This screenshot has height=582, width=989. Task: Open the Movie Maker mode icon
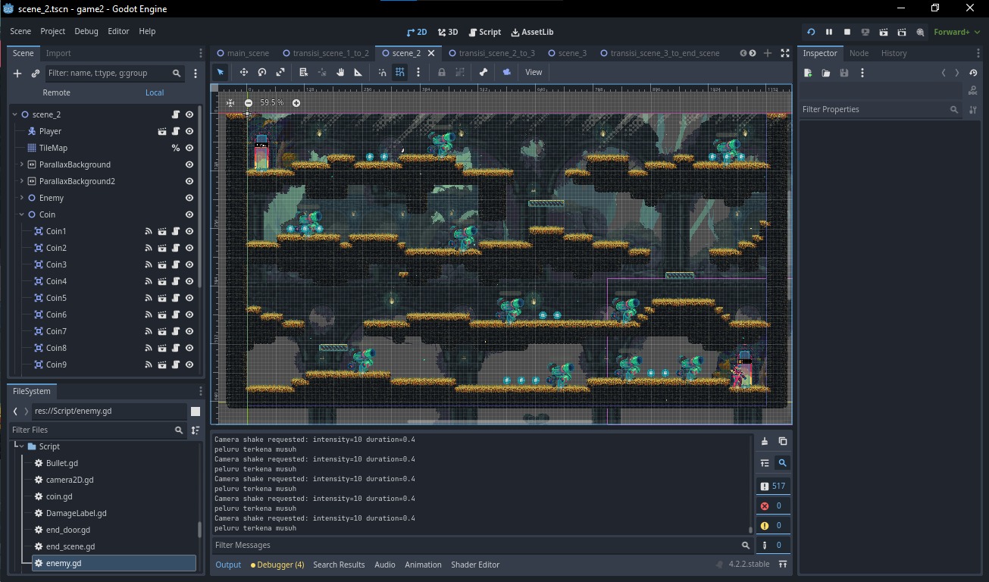coord(920,32)
